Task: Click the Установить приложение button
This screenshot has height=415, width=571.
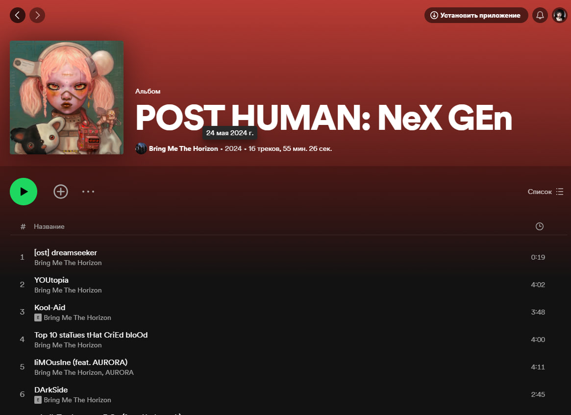Action: coord(476,15)
